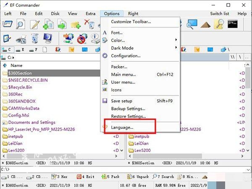Select Restore Settings... entry
This screenshot has height=189, width=252.
point(140,116)
